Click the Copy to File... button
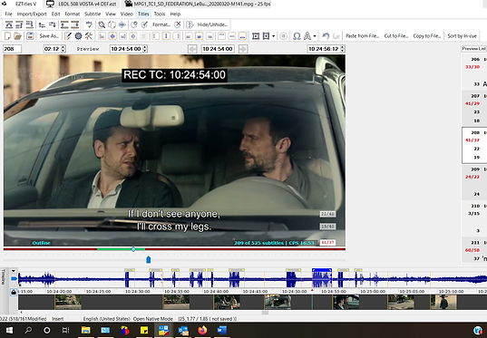Screen dimensions: 487x338 [427, 36]
